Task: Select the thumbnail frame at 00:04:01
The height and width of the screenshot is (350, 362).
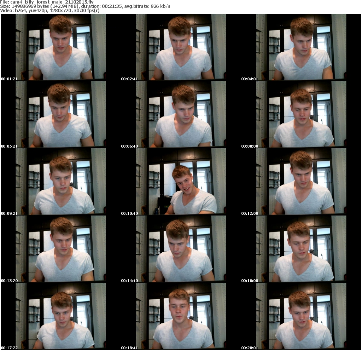Action: [x=301, y=47]
